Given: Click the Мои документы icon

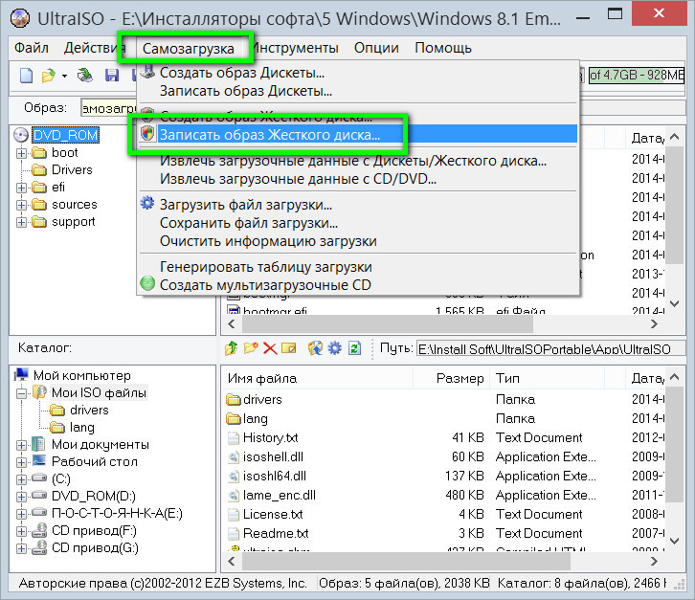Looking at the screenshot, I should pos(39,444).
